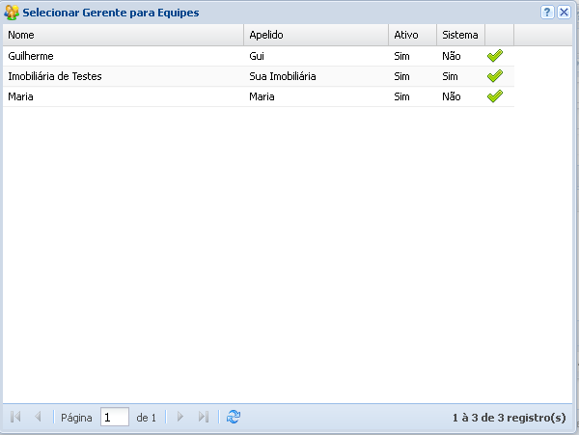The width and height of the screenshot is (579, 435).
Task: Open the help question mark button
Action: tap(547, 12)
